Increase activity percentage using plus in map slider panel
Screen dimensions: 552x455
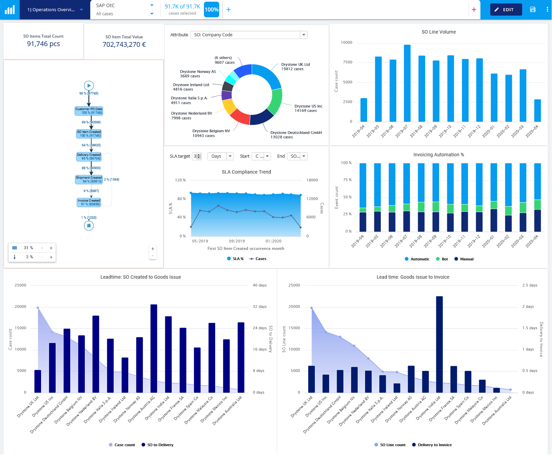(x=51, y=248)
